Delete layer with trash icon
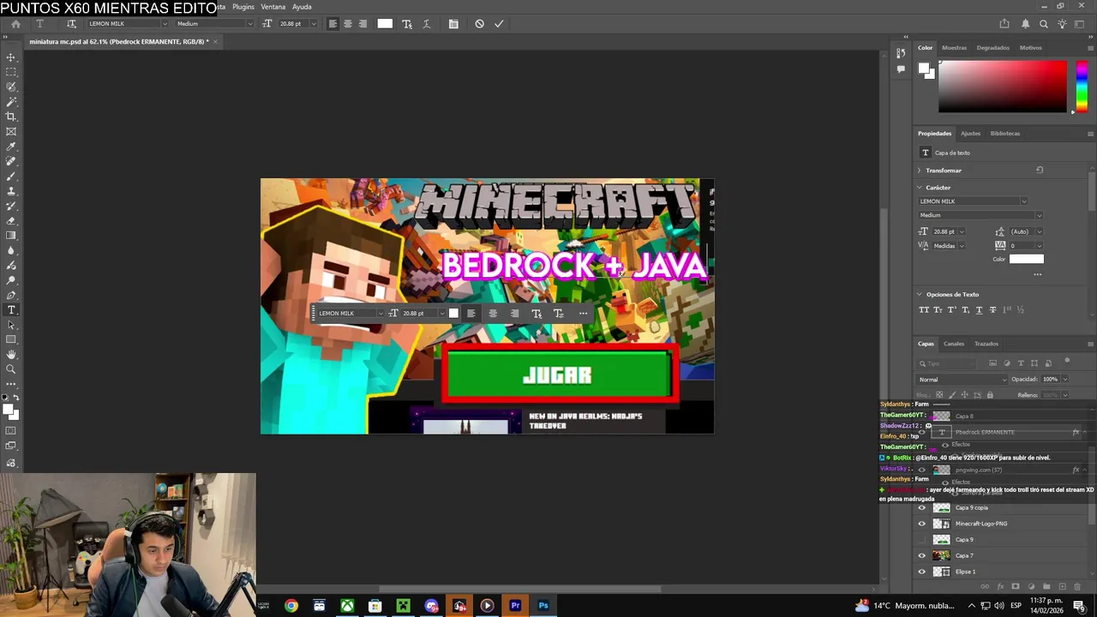Image resolution: width=1097 pixels, height=617 pixels. [x=1076, y=587]
